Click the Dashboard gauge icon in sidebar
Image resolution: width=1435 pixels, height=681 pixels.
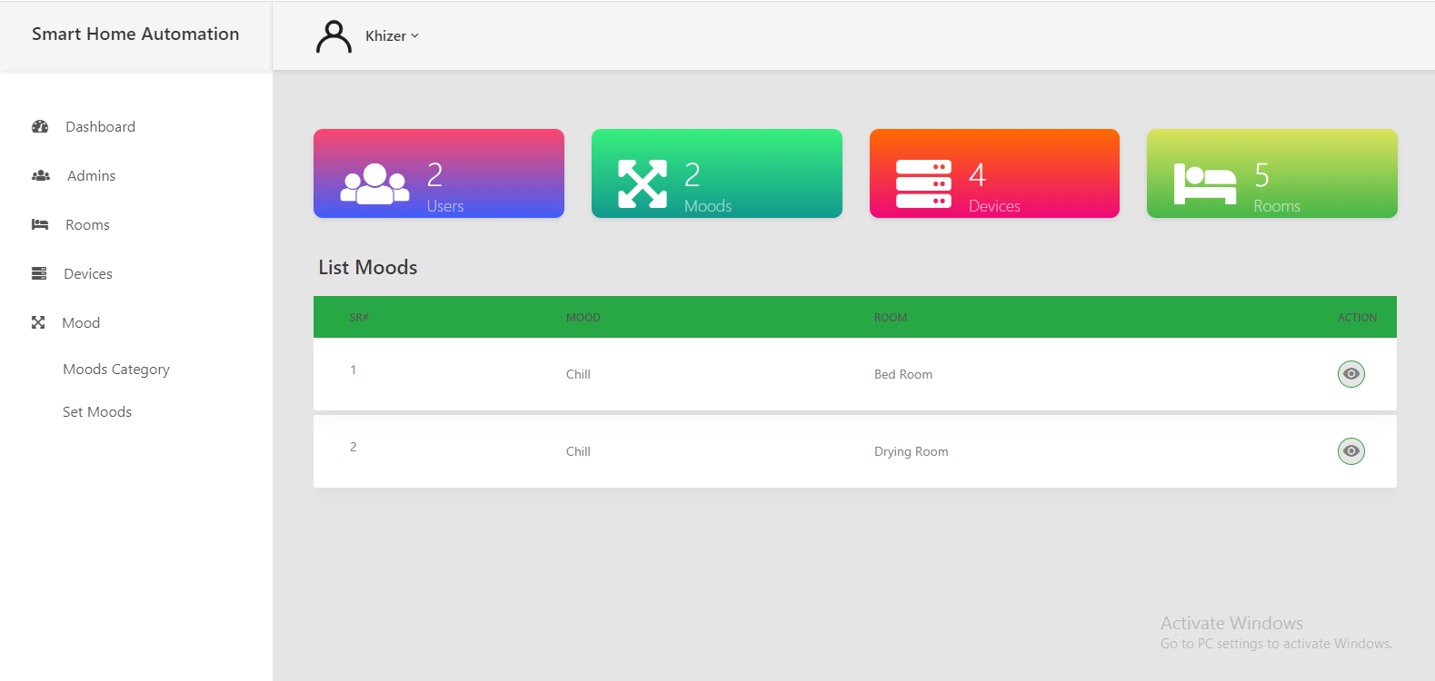40,127
